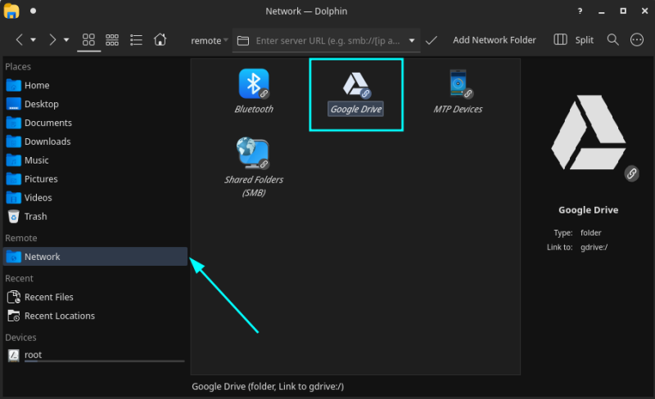
Task: Click the help question mark button
Action: click(x=580, y=11)
